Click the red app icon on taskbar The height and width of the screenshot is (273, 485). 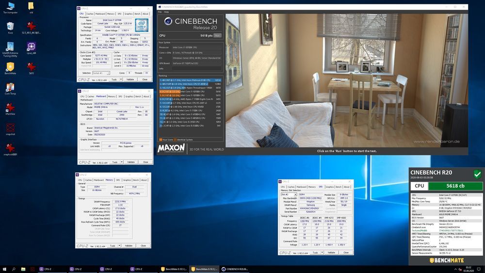(x=32, y=269)
